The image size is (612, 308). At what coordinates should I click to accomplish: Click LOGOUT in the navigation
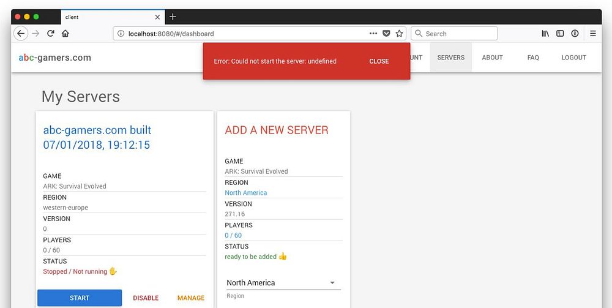click(x=574, y=58)
